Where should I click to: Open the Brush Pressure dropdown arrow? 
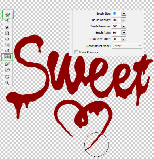(x=124, y=26)
